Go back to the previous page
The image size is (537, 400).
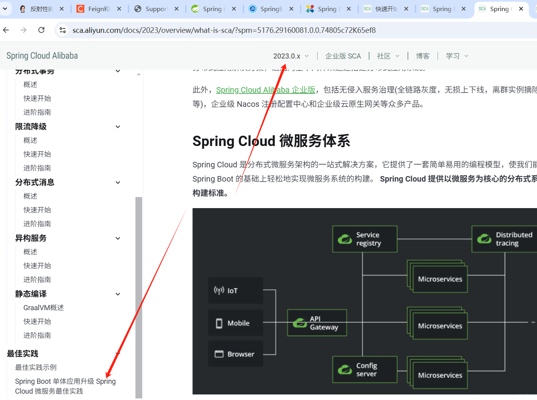pos(6,30)
